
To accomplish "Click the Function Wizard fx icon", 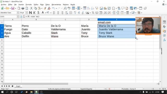I will click(x=21, y=16).
